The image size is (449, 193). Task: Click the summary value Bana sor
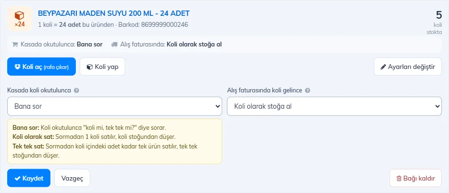tap(90, 45)
